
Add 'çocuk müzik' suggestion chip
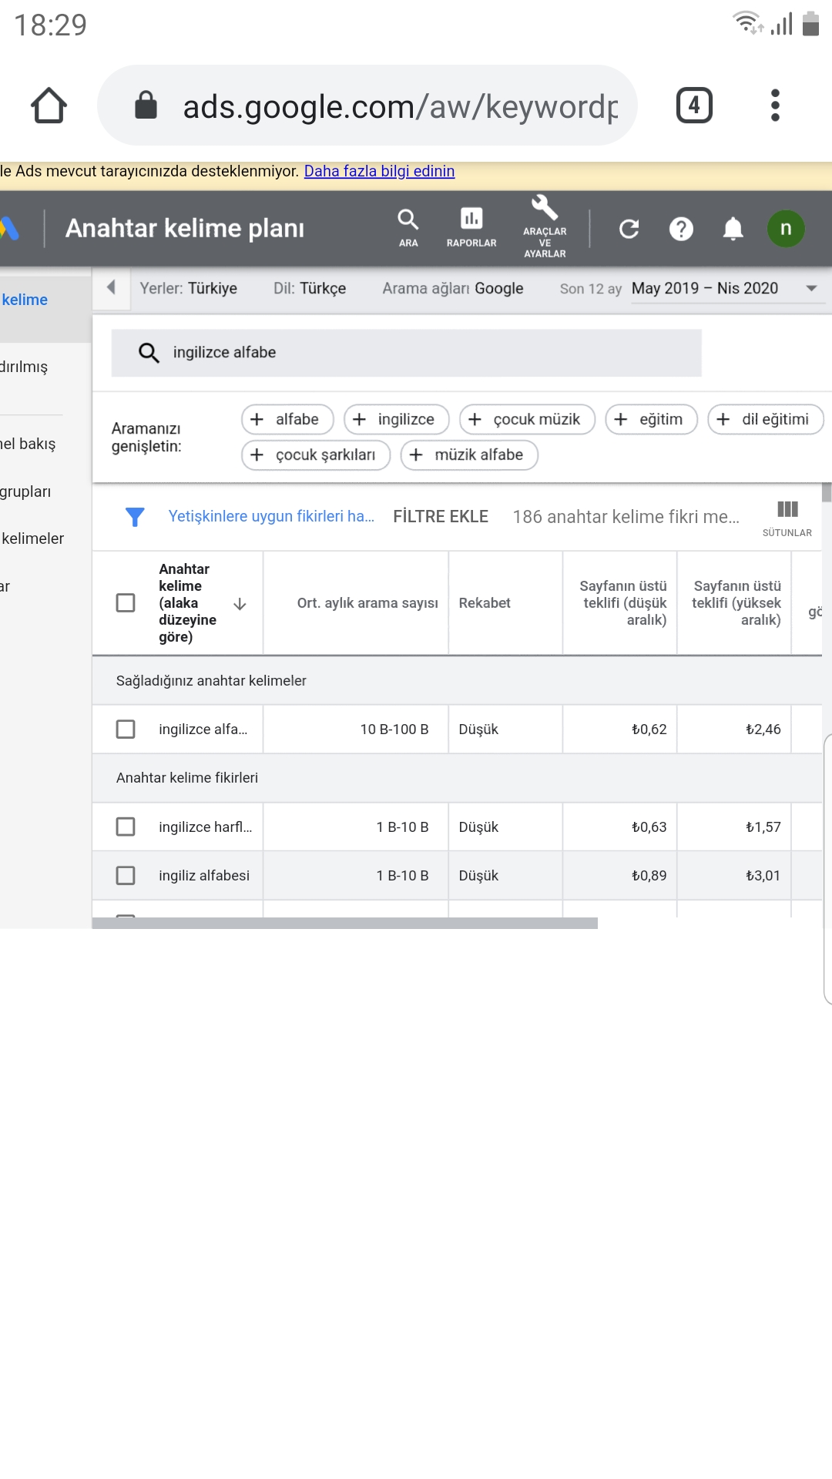(528, 419)
